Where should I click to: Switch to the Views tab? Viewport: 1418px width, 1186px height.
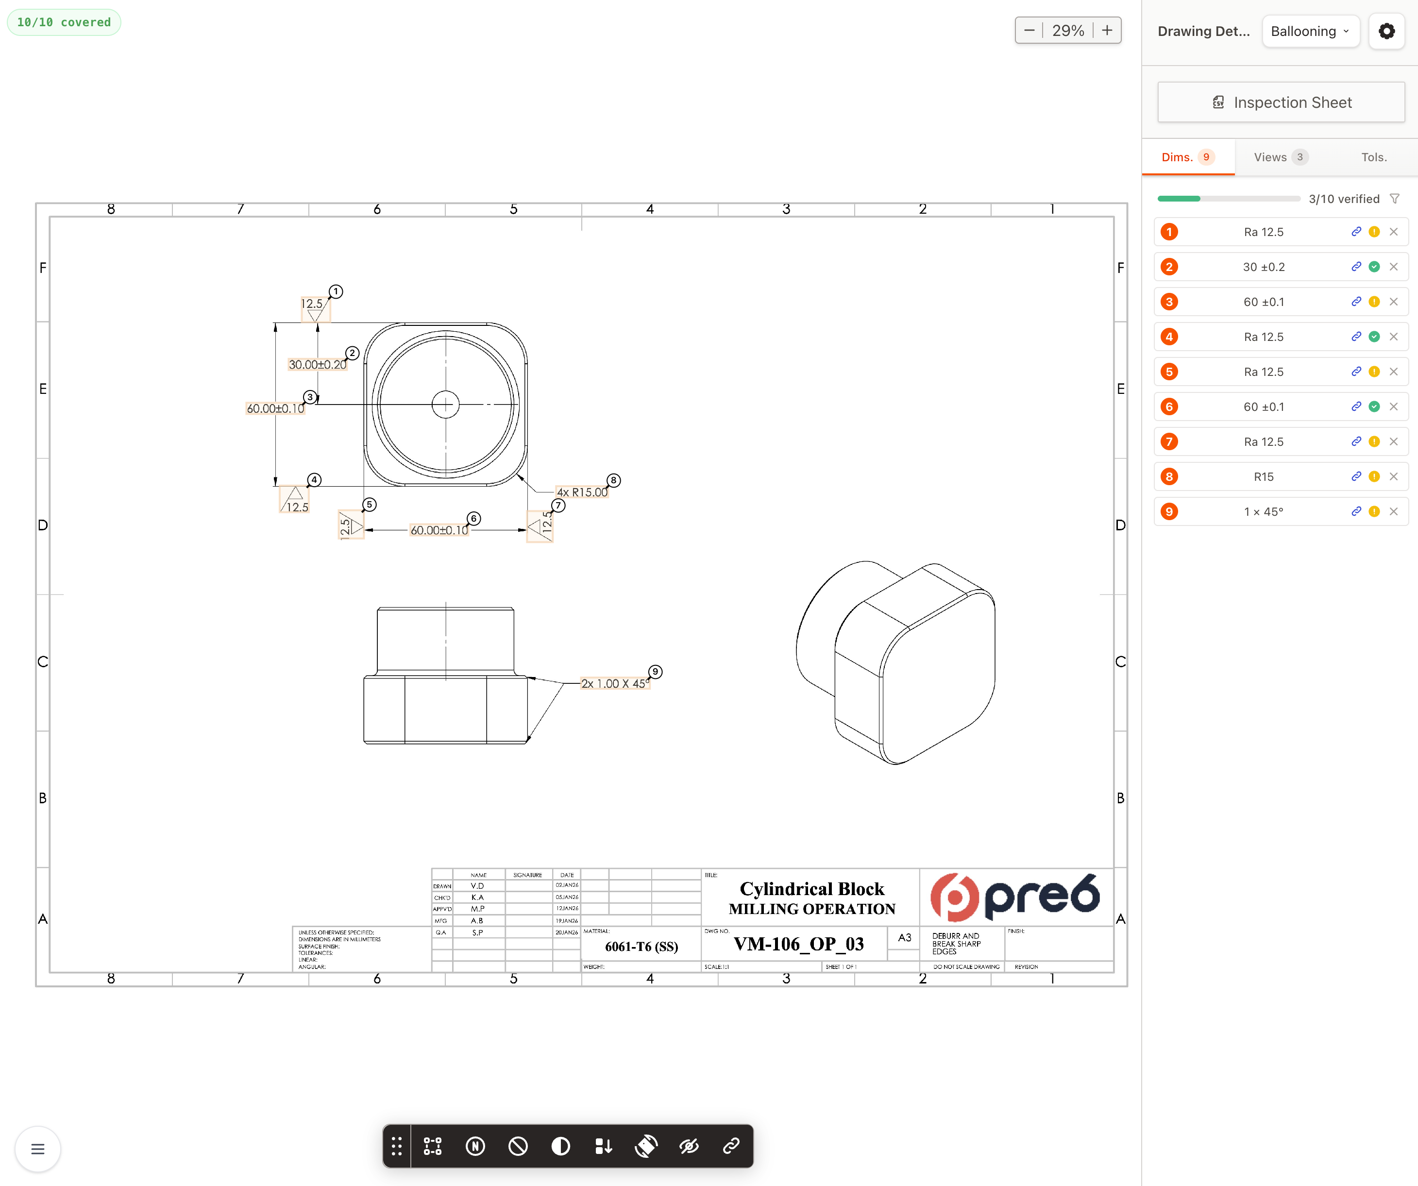pos(1280,157)
